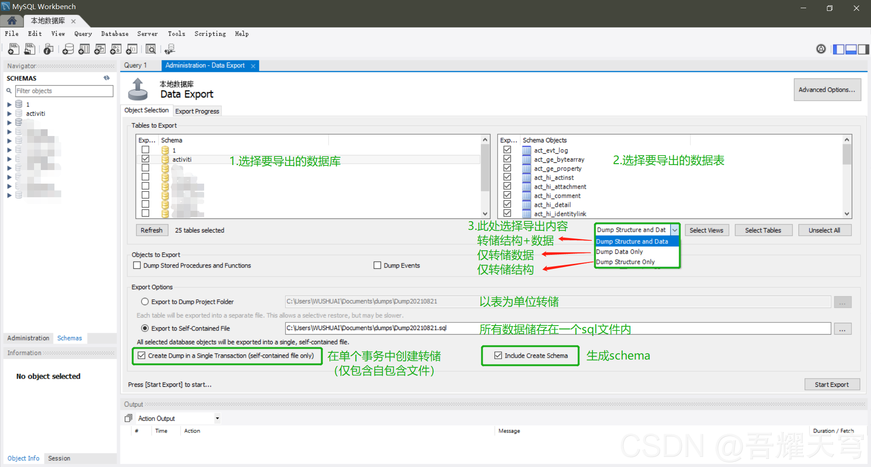871x467 pixels.
Task: Click the Unselect All button
Action: [824, 230]
